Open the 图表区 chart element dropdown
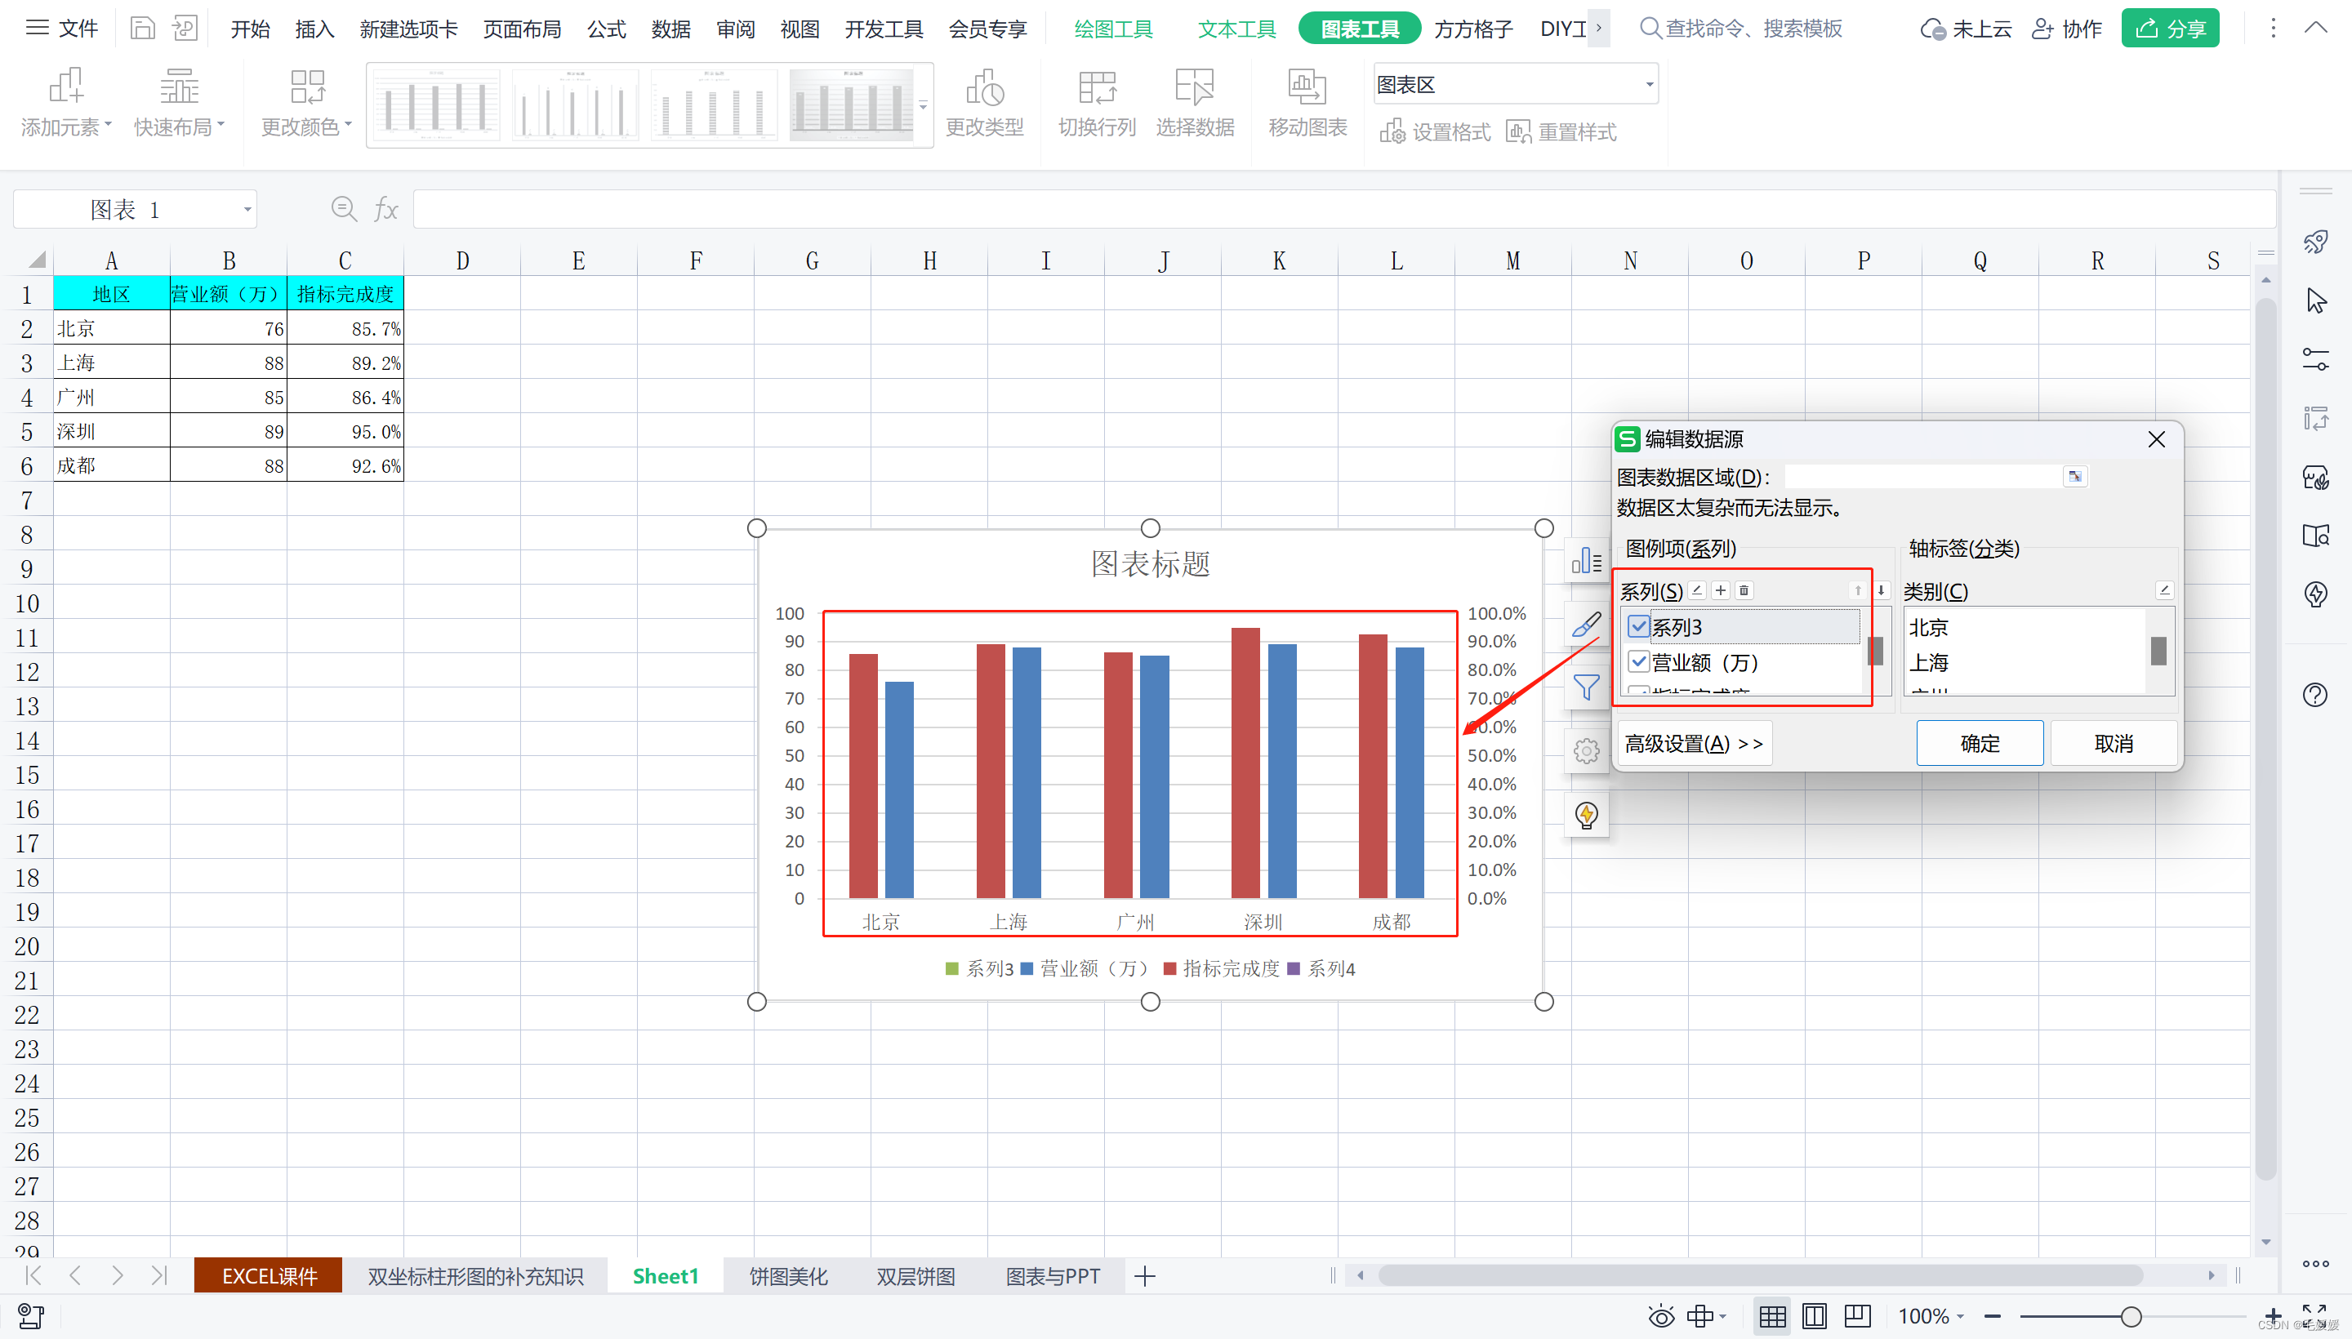The image size is (2352, 1339). [x=1649, y=85]
